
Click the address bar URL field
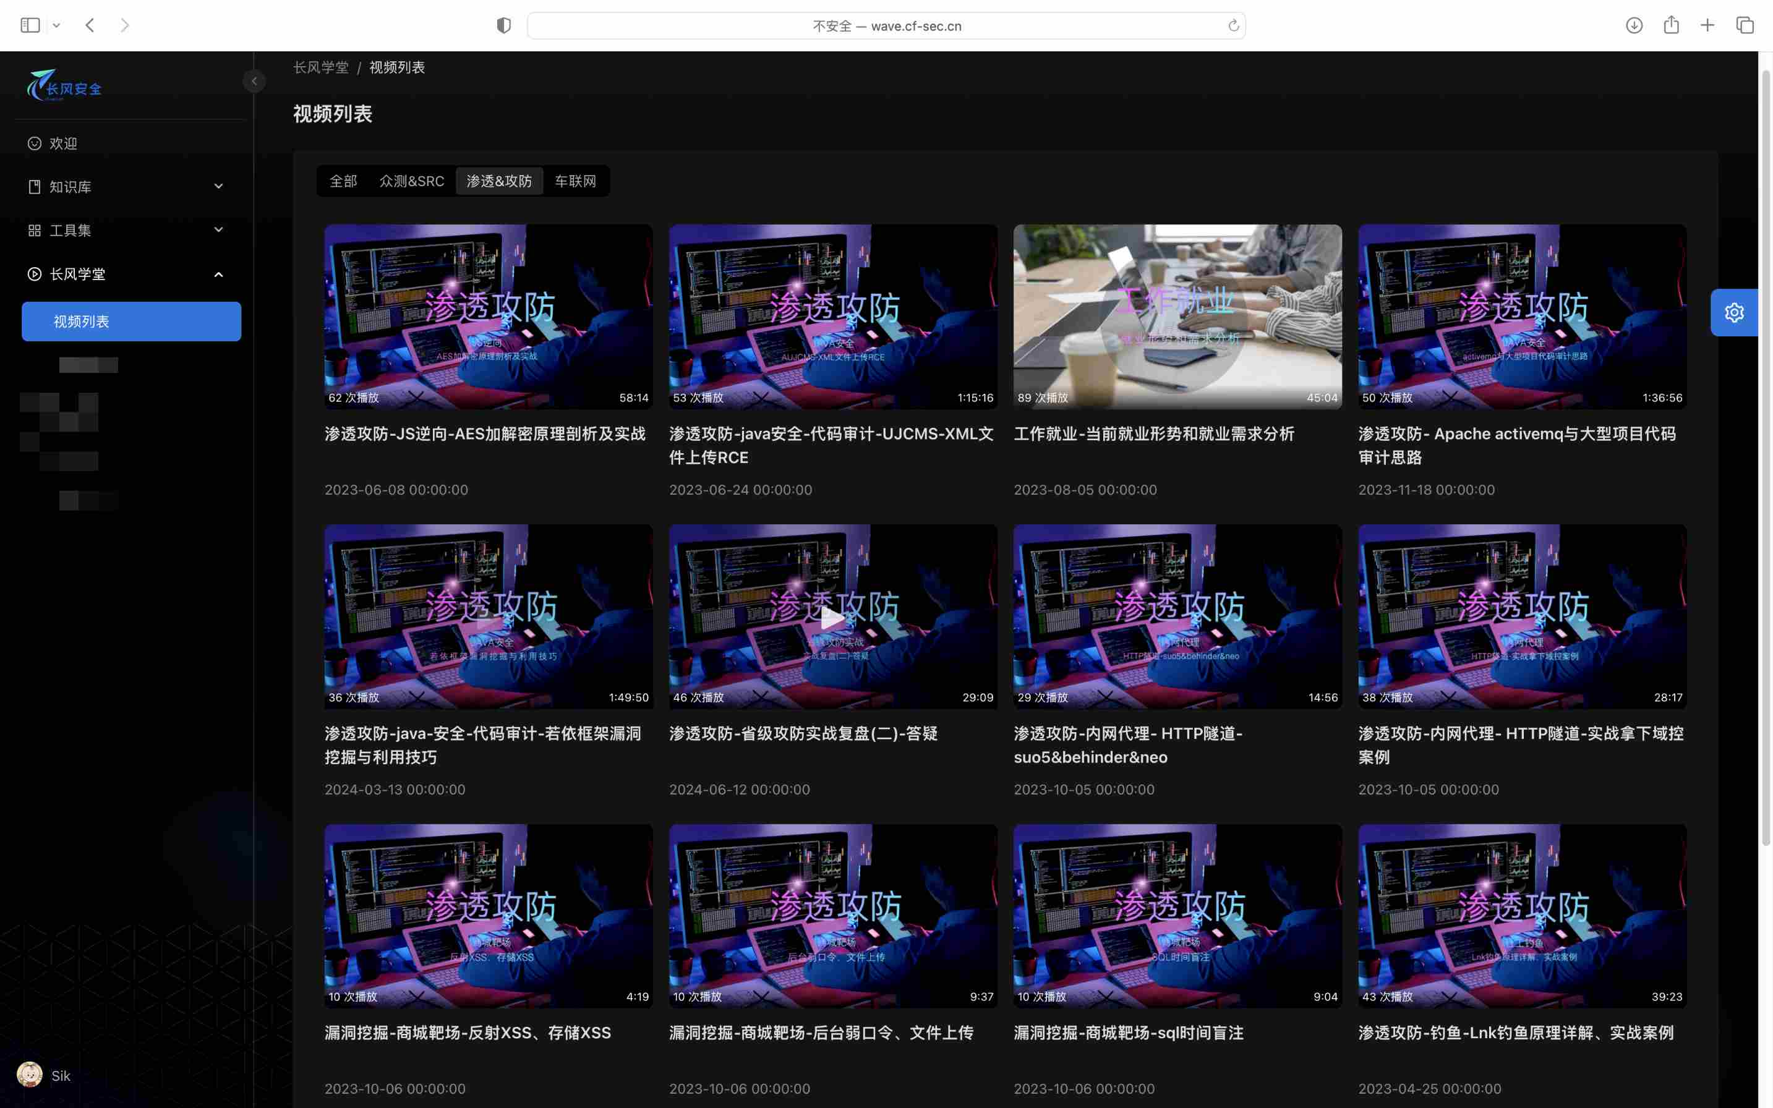pos(886,25)
